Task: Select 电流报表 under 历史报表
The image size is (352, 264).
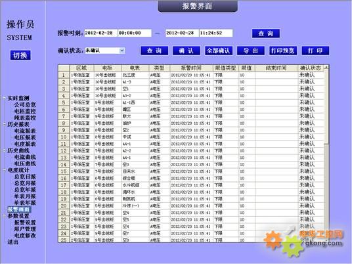Action: [x=25, y=131]
